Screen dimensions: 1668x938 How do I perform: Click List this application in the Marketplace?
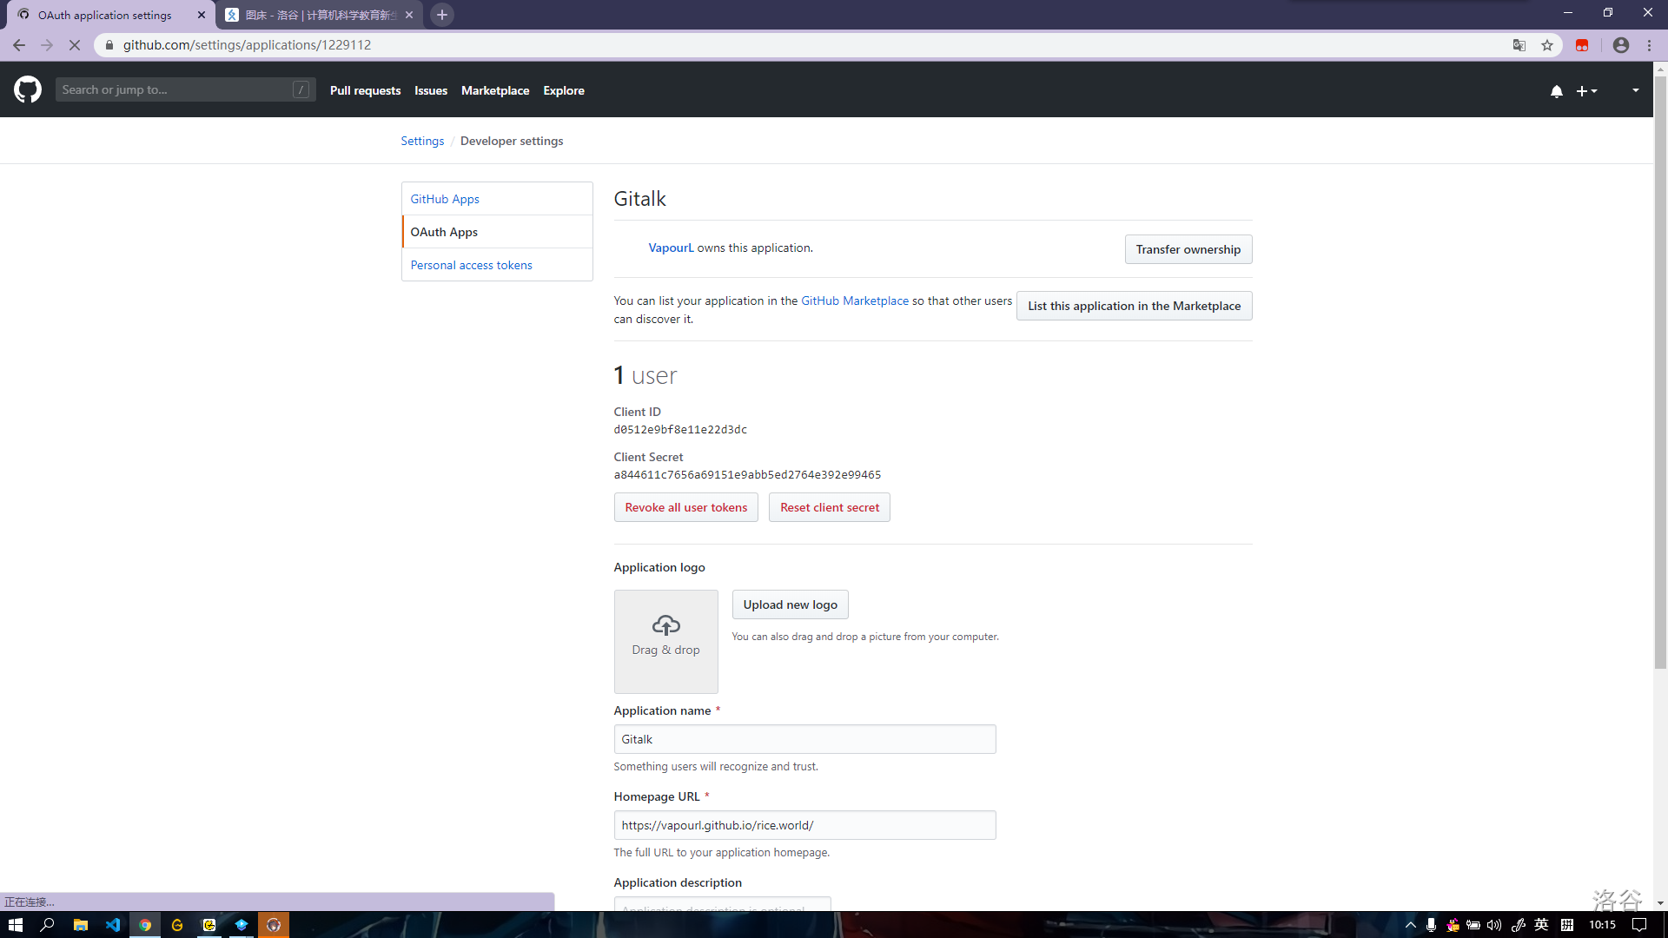click(x=1134, y=306)
